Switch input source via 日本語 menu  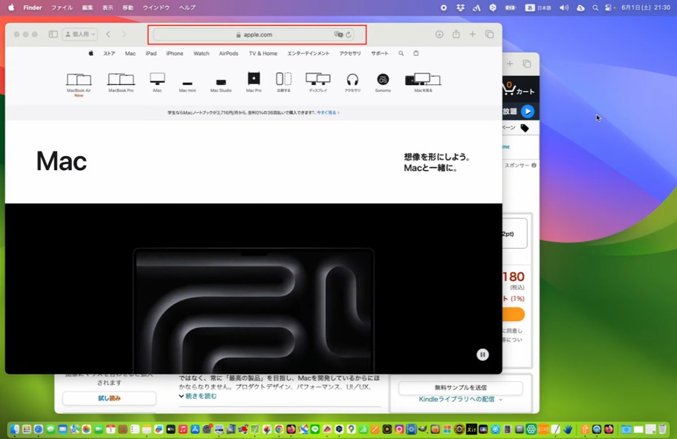pos(538,7)
